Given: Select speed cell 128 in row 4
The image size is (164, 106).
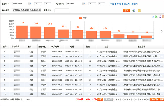Looking at the screenshot, I should (90, 66).
